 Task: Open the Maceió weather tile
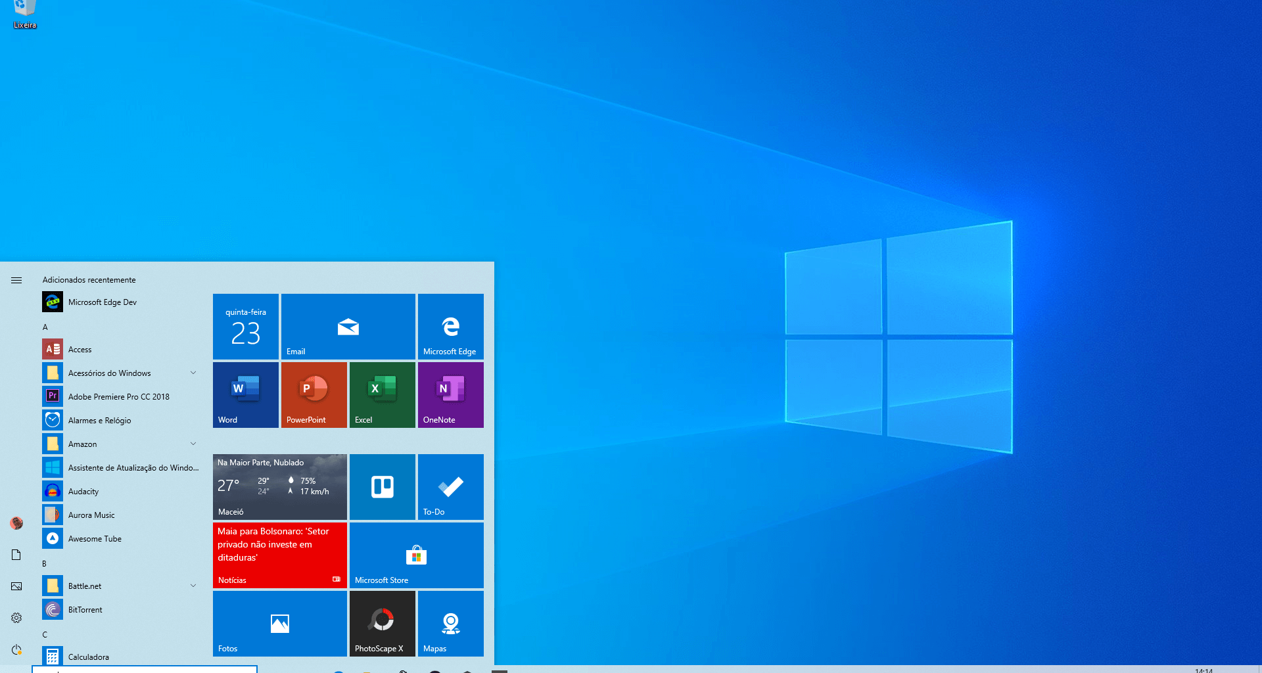(x=279, y=486)
